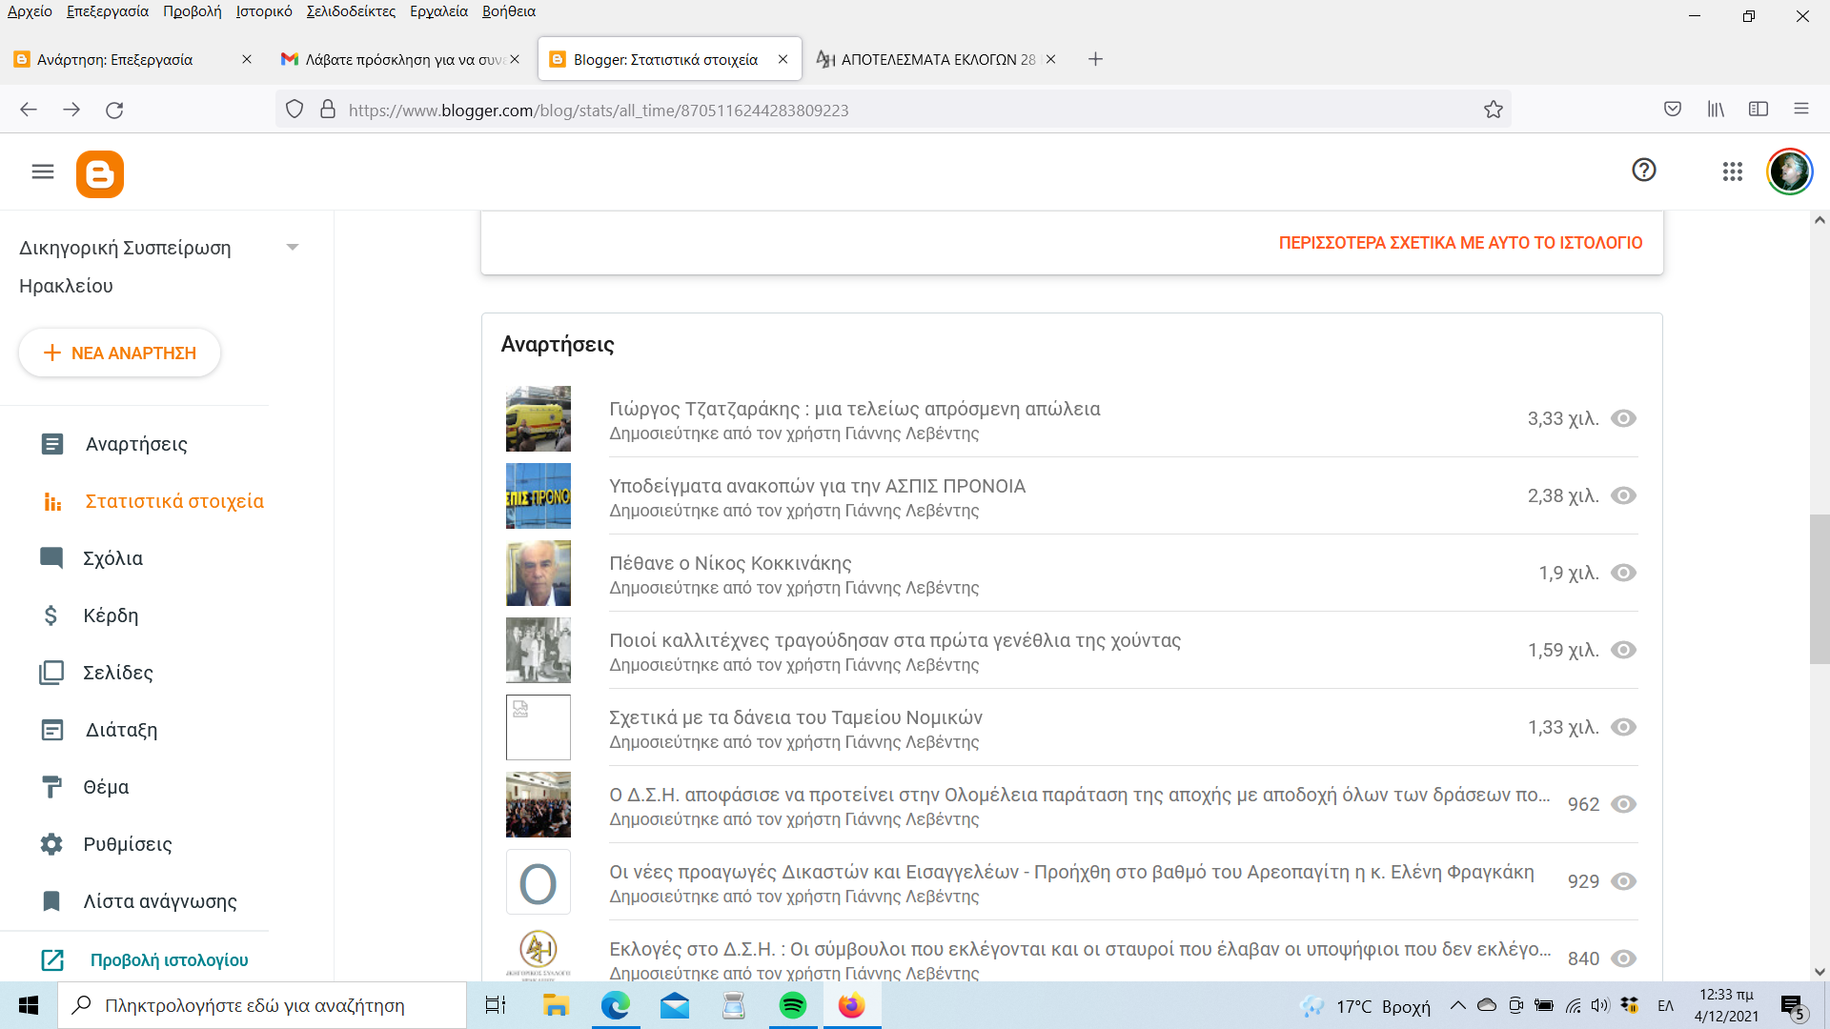
Task: Open the Σελιδοδείκτες menu
Action: point(350,11)
